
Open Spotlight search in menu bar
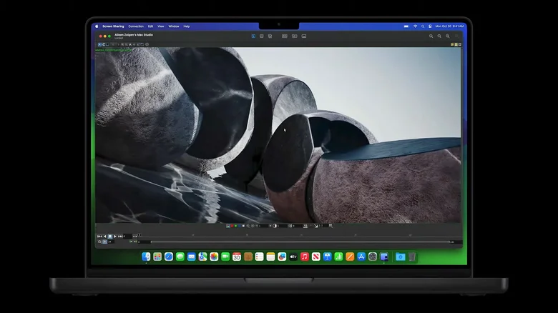coord(423,26)
